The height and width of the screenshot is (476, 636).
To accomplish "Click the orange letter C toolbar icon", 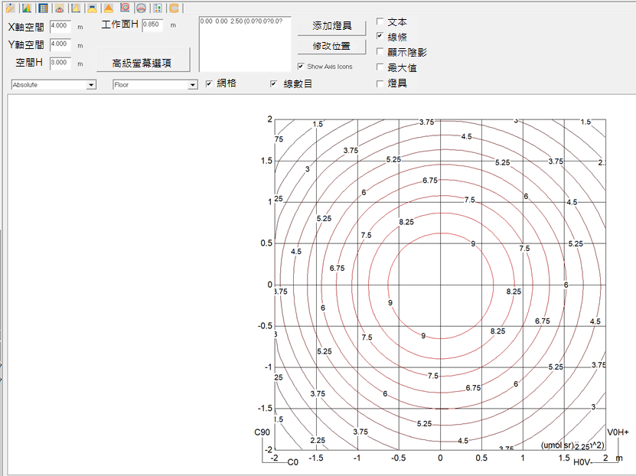I will point(174,8).
